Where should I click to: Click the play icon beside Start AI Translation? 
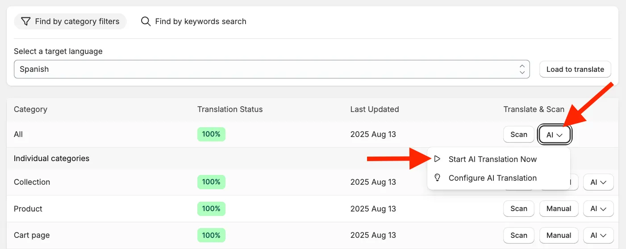point(438,159)
